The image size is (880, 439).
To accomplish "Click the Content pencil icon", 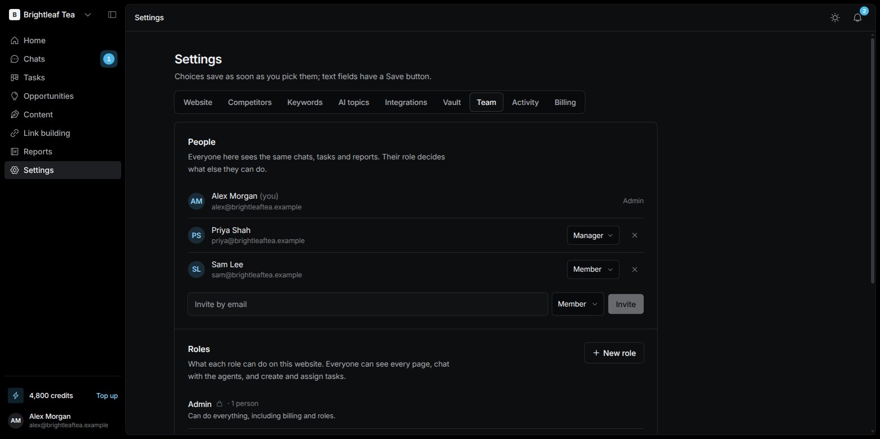I will tap(15, 115).
